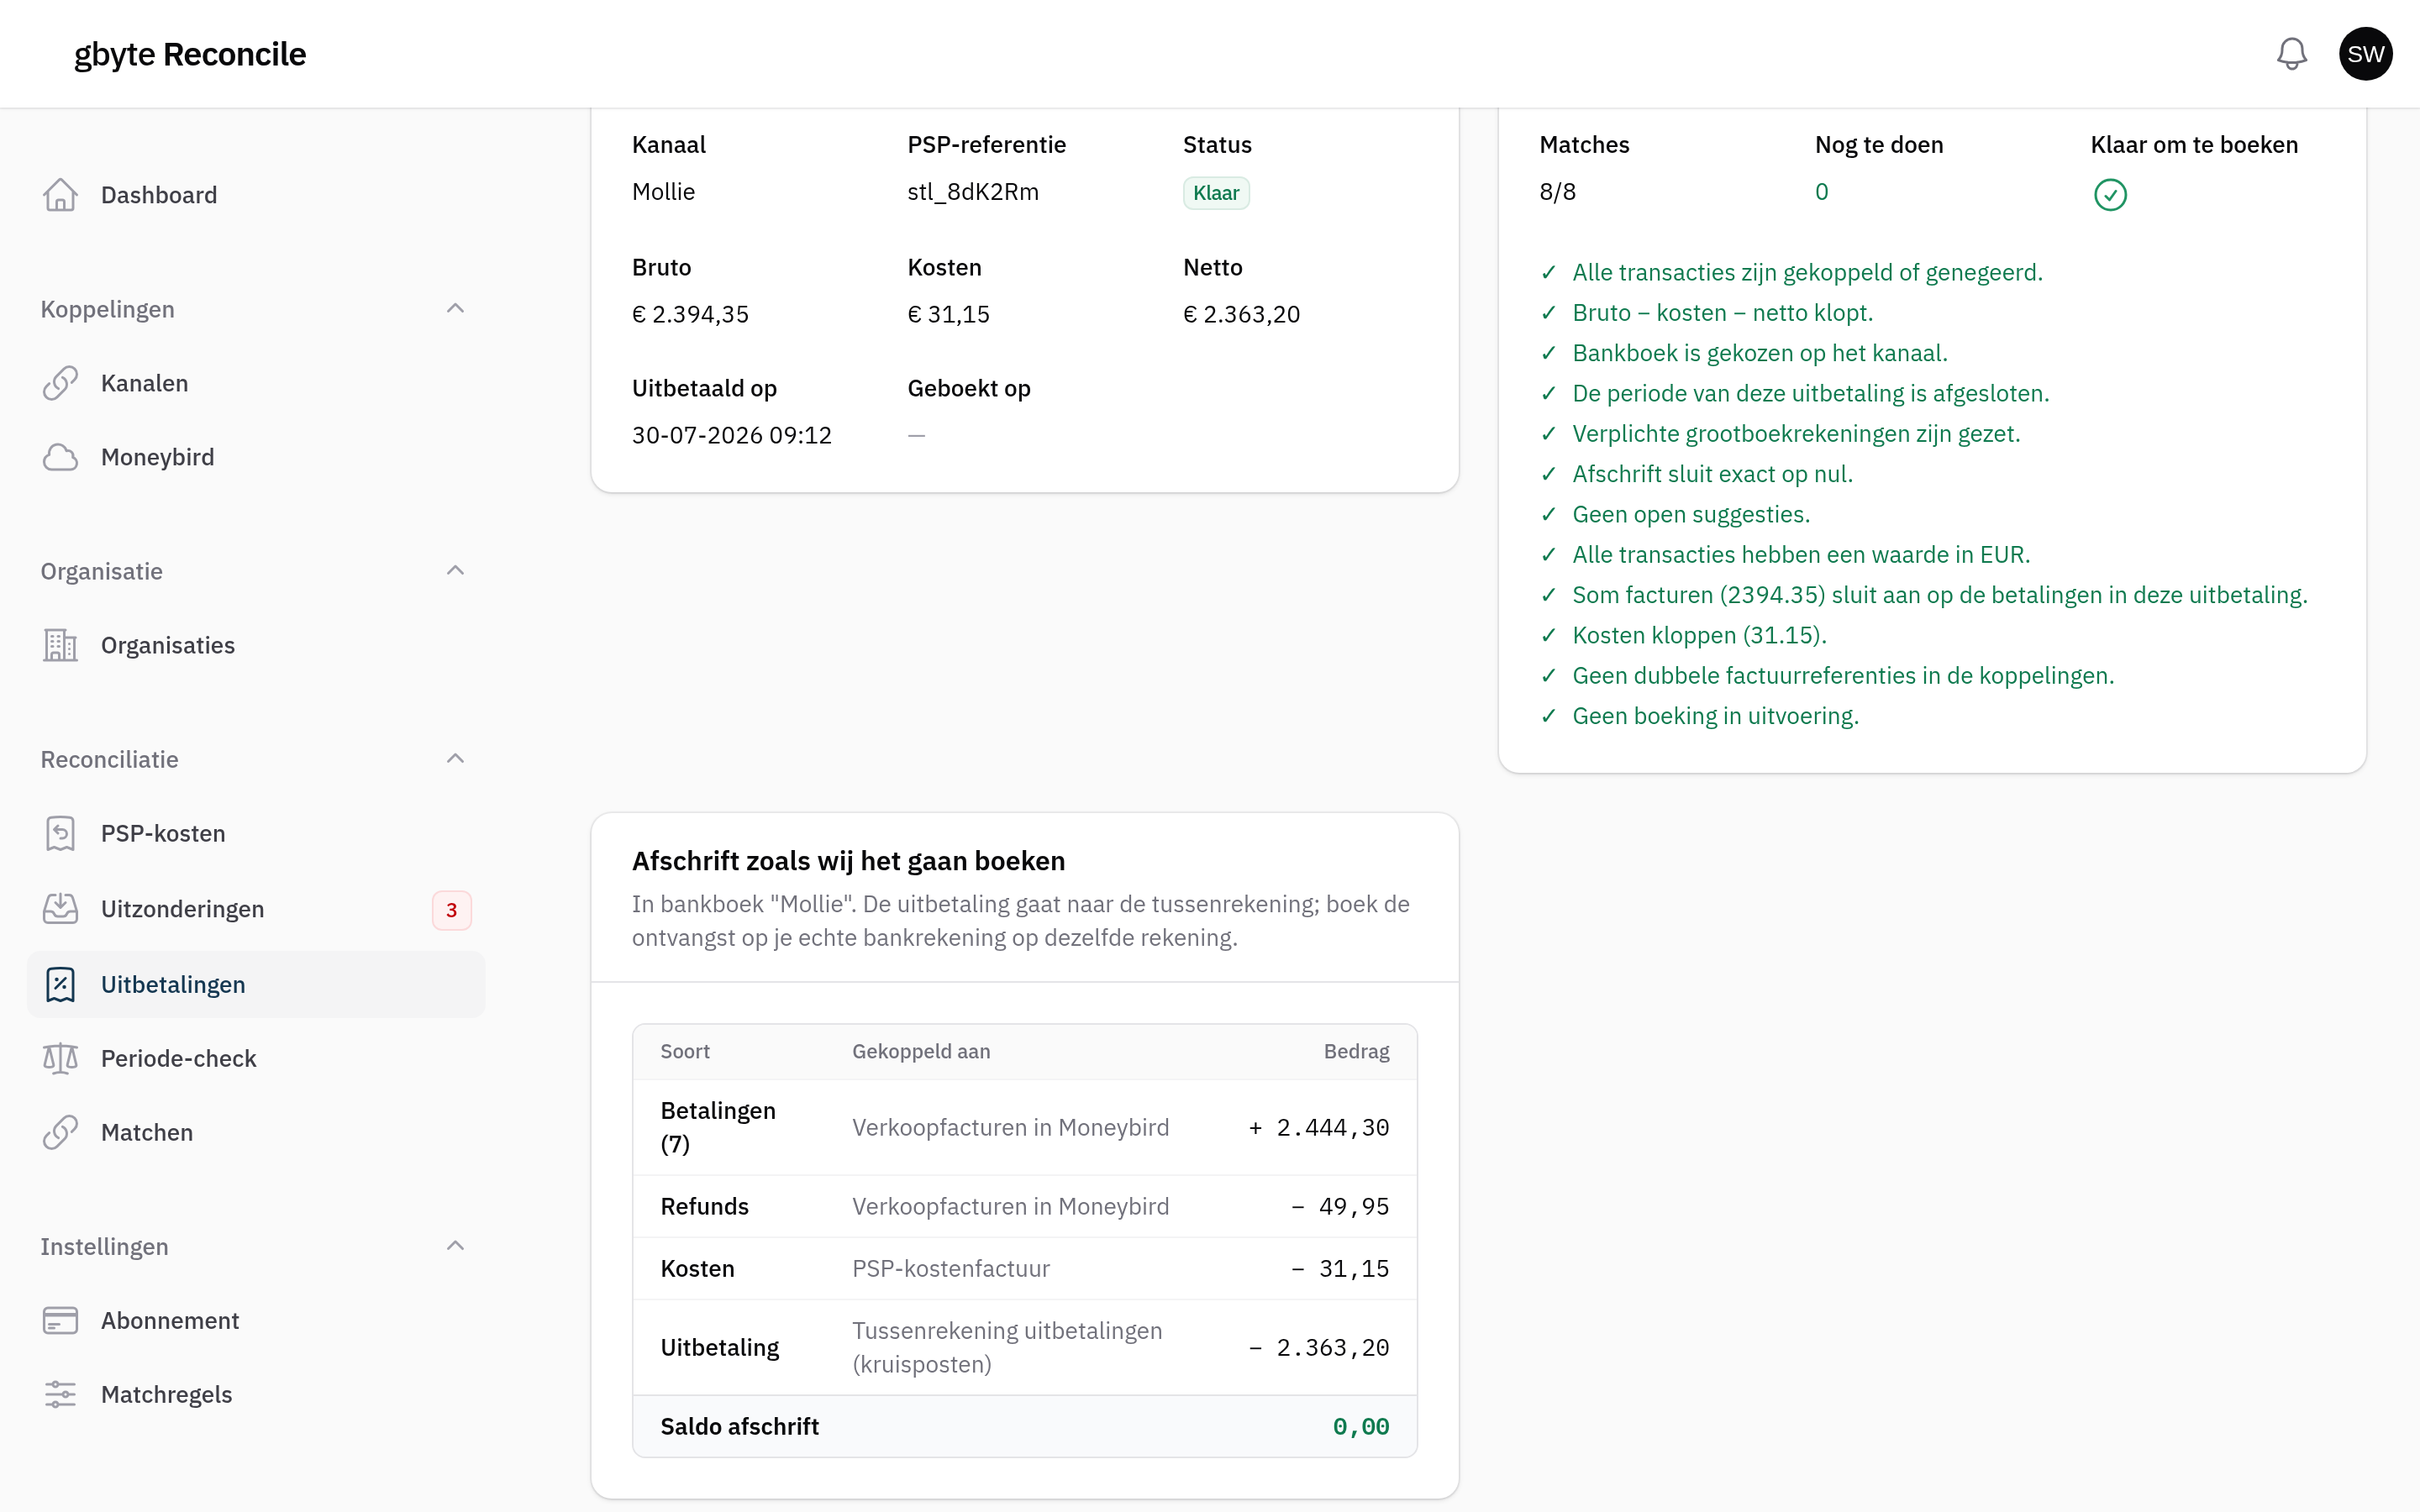Click the Betalingen (7) row
Screen dimensions: 2420x1512
click(1024, 1127)
